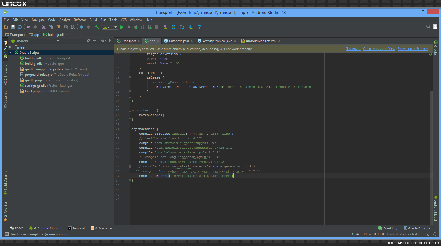This screenshot has width=441, height=246.
Task: Open SDK Manager icon
Action: coord(191,27)
